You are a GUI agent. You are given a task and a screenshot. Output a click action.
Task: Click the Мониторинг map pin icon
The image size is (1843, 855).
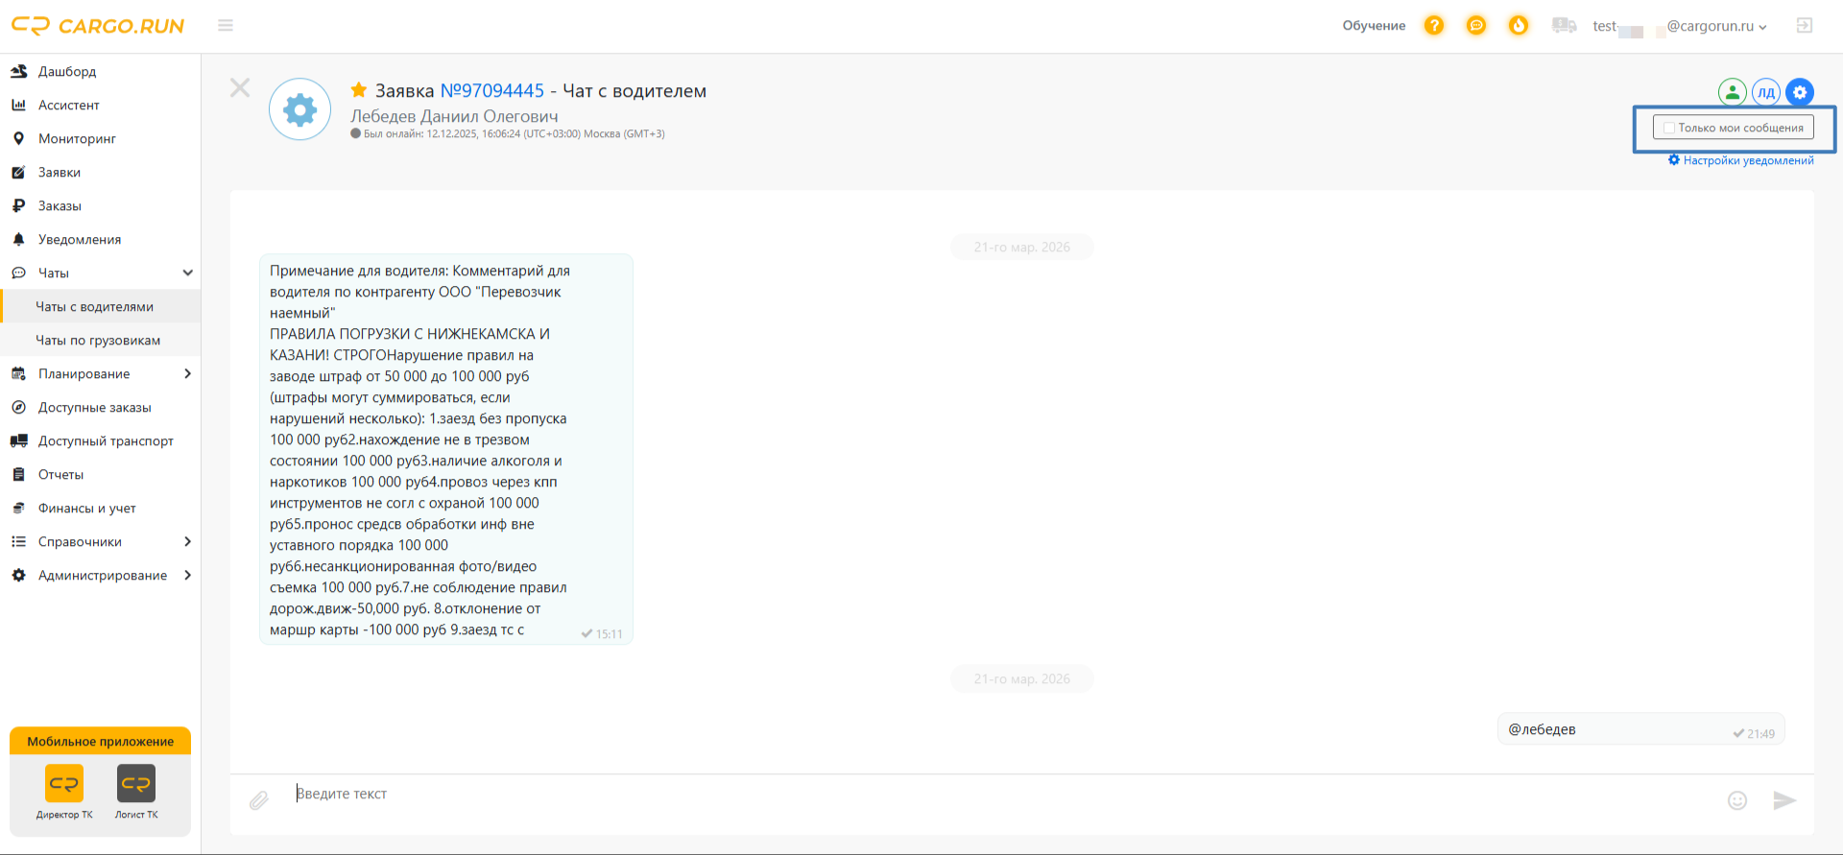[x=18, y=138]
